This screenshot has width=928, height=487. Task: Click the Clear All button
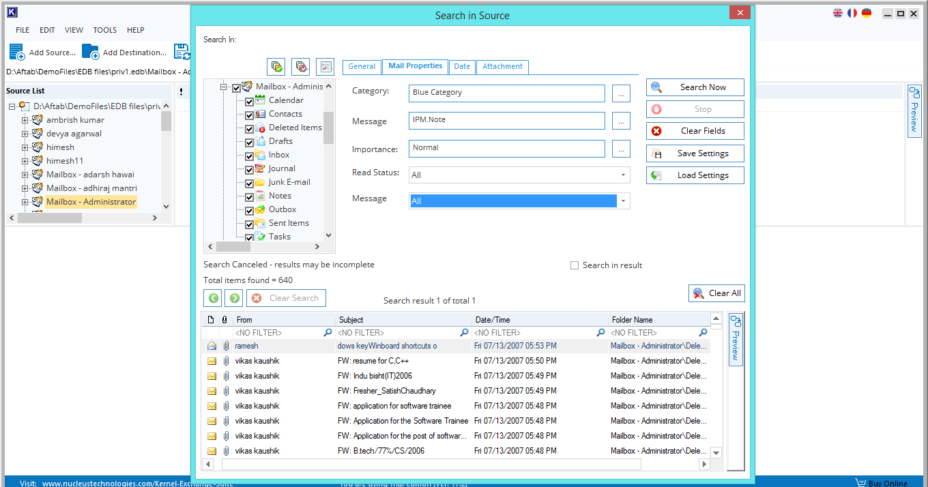click(x=716, y=293)
